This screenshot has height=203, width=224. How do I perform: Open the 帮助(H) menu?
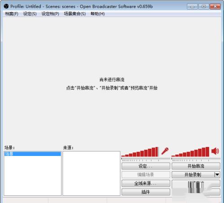[x=98, y=14]
